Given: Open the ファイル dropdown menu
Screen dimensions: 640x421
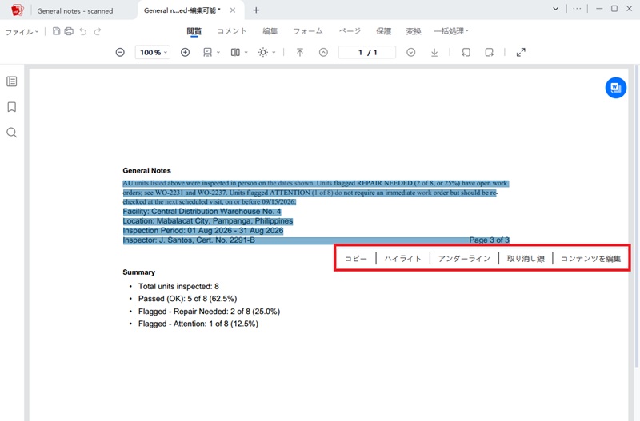Looking at the screenshot, I should [x=22, y=32].
